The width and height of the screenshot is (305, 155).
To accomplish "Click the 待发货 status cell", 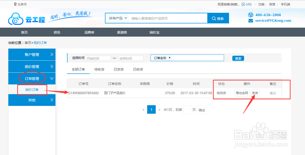I will coord(221,93).
